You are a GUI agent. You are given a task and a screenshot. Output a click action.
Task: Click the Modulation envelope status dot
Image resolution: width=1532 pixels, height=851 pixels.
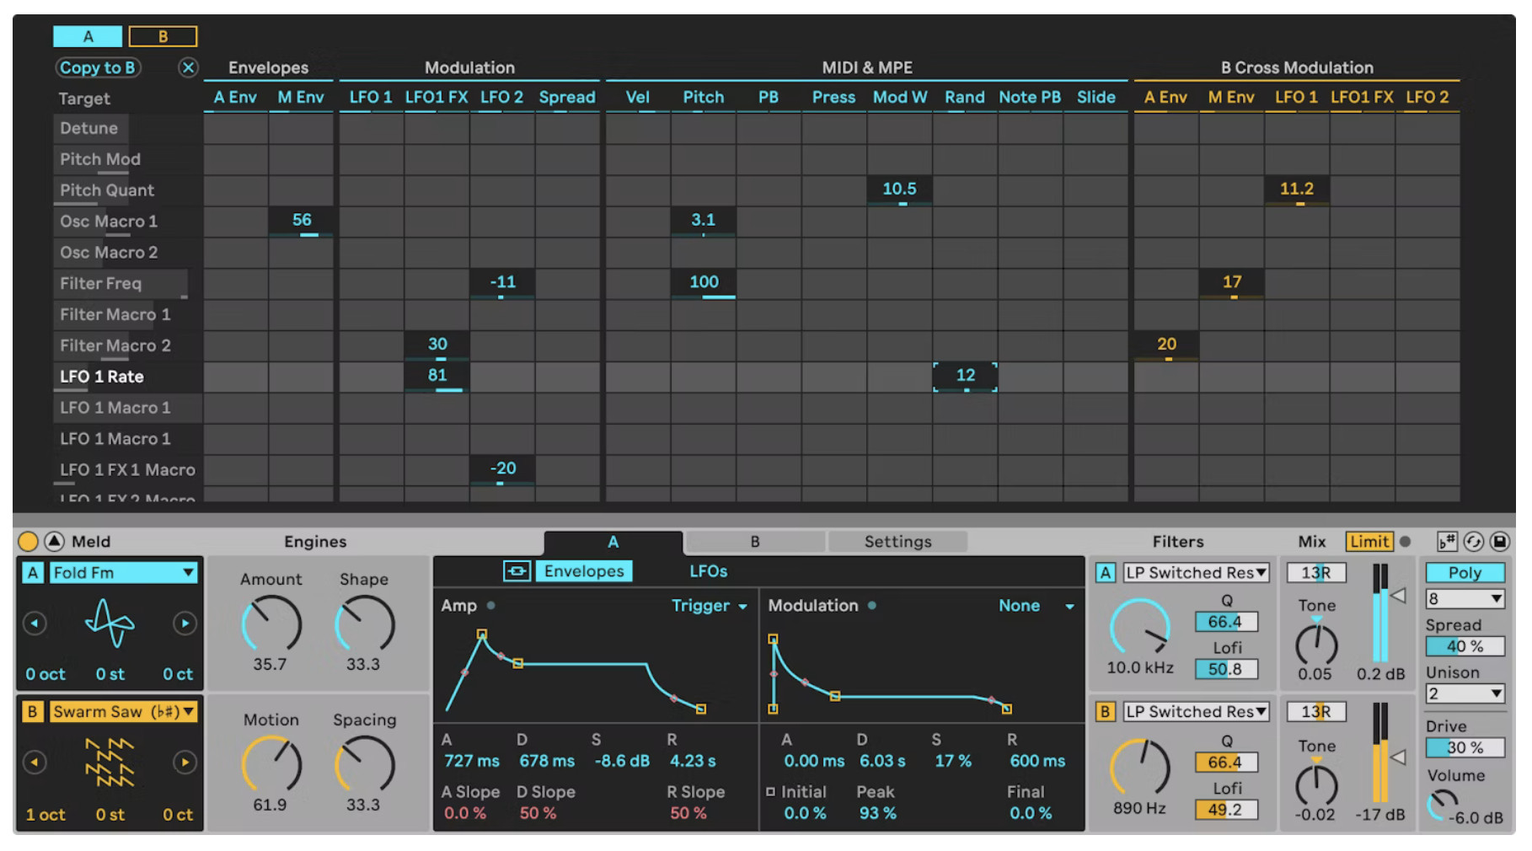coord(872,605)
